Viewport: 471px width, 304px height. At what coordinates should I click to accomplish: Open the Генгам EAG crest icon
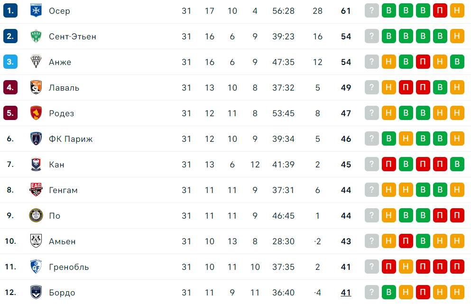36,190
